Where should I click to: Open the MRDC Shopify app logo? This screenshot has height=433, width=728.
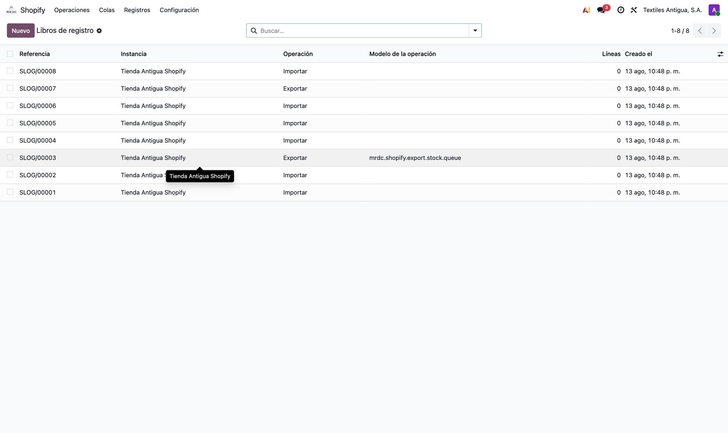[11, 10]
